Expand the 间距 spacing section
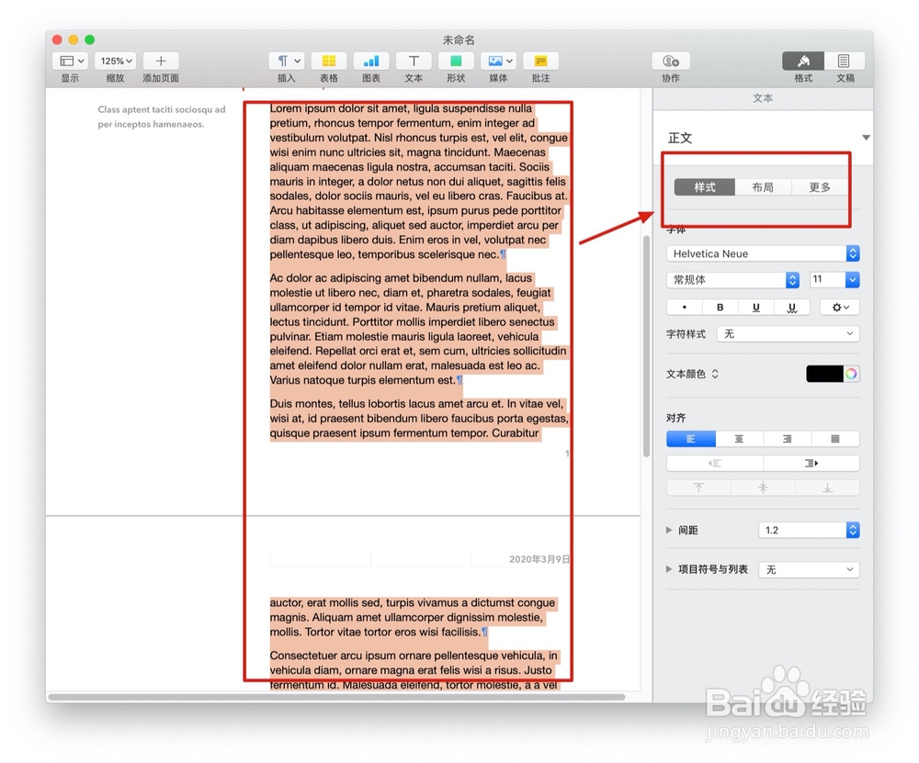Screen dimensions: 919x763 point(669,530)
